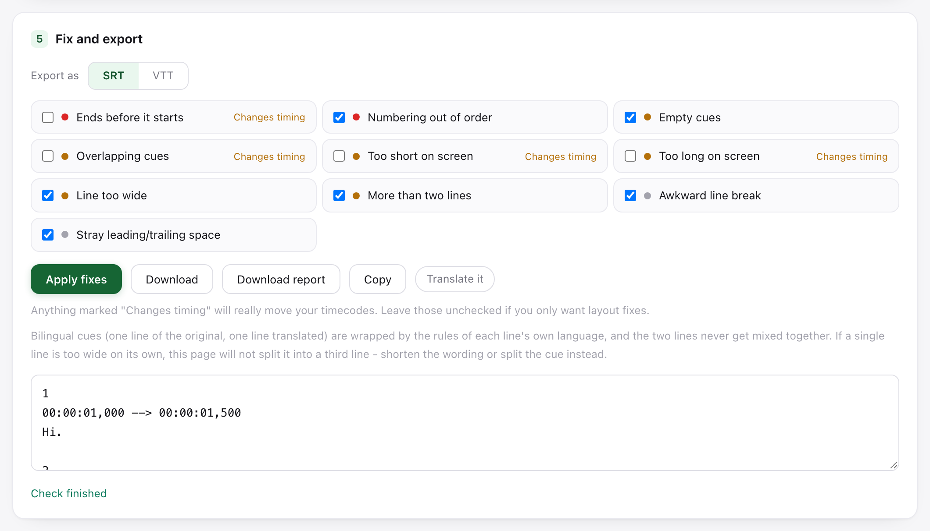Click the cue text "Hi."

pos(52,432)
